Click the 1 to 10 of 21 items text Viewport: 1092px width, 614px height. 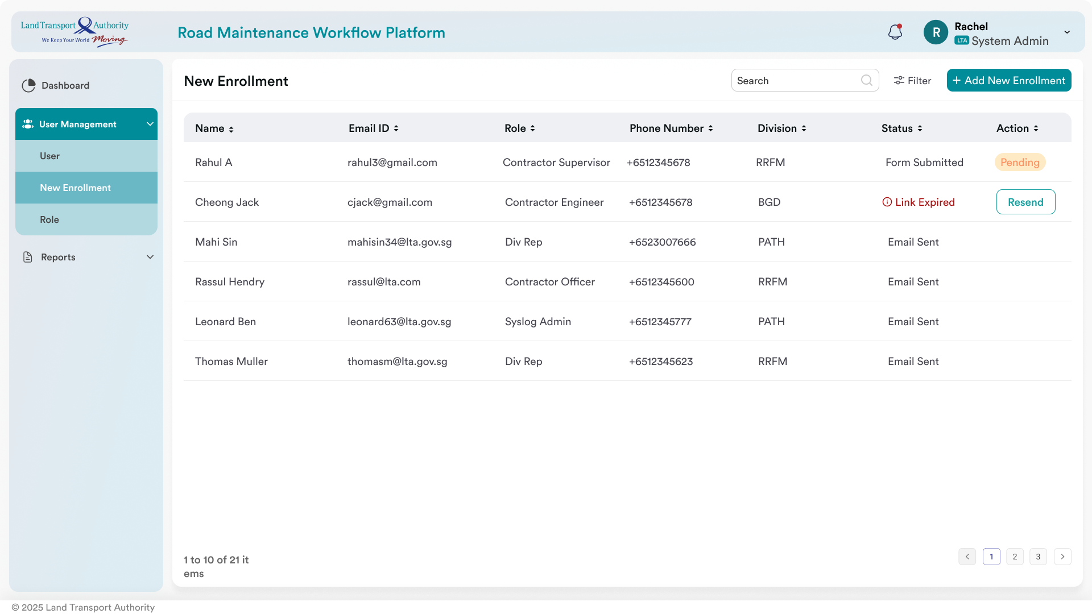pyautogui.click(x=216, y=566)
